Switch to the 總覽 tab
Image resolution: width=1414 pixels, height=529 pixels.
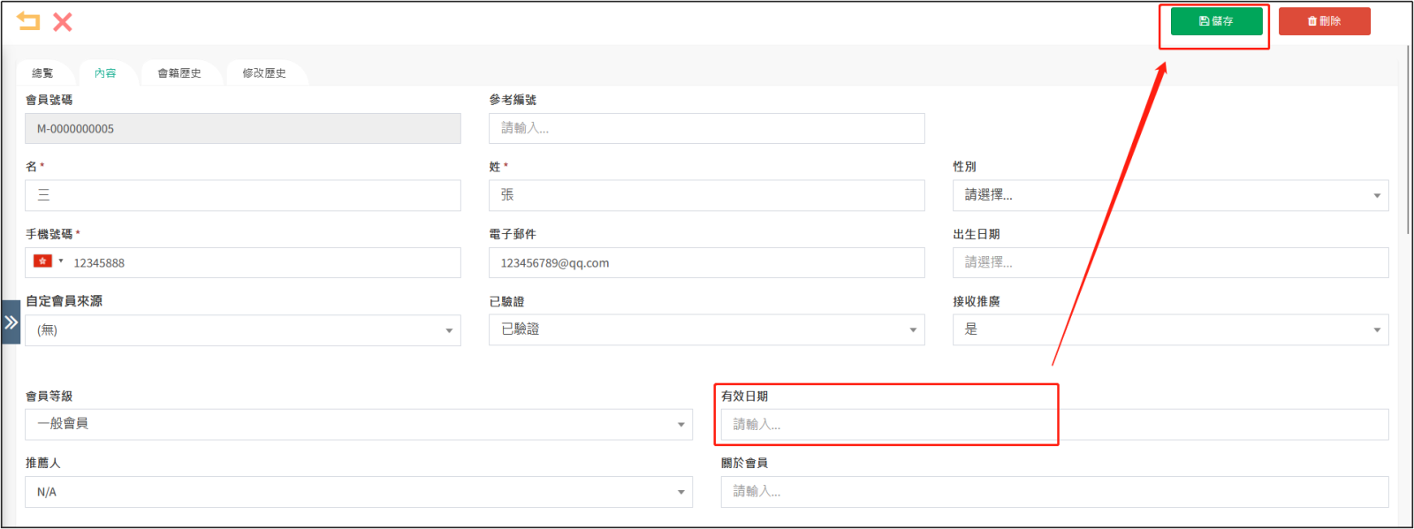coord(42,73)
